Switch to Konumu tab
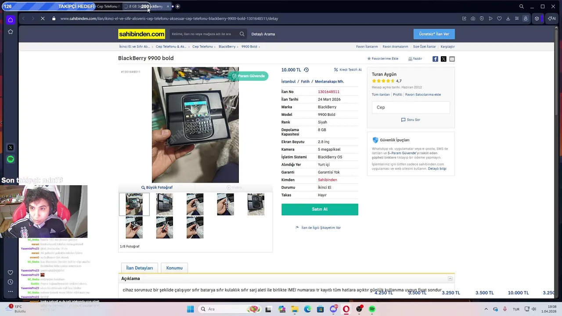This screenshot has width=562, height=316. click(x=174, y=268)
